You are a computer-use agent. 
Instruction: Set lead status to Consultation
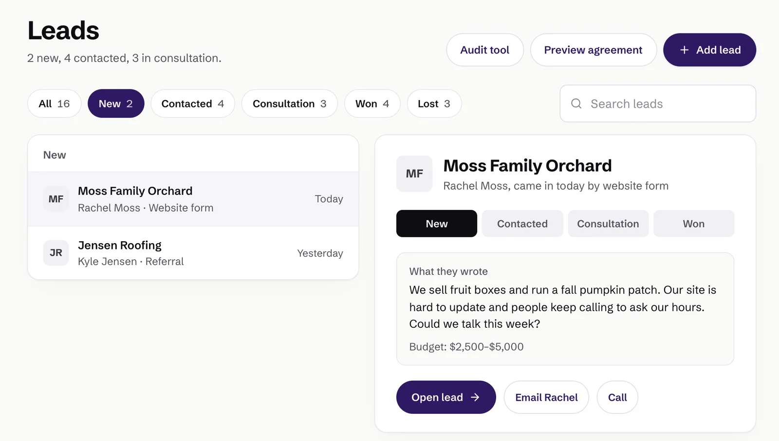click(x=608, y=224)
